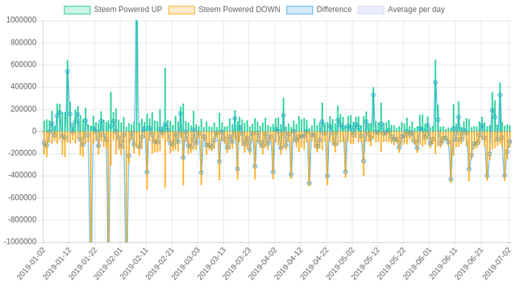This screenshot has height=291, width=516.
Task: Click the 2019-04-12 x-axis date label
Action: coord(289,264)
